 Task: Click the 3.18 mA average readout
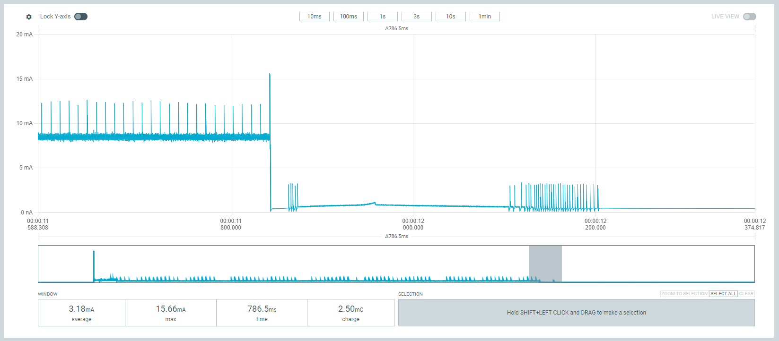(x=81, y=313)
